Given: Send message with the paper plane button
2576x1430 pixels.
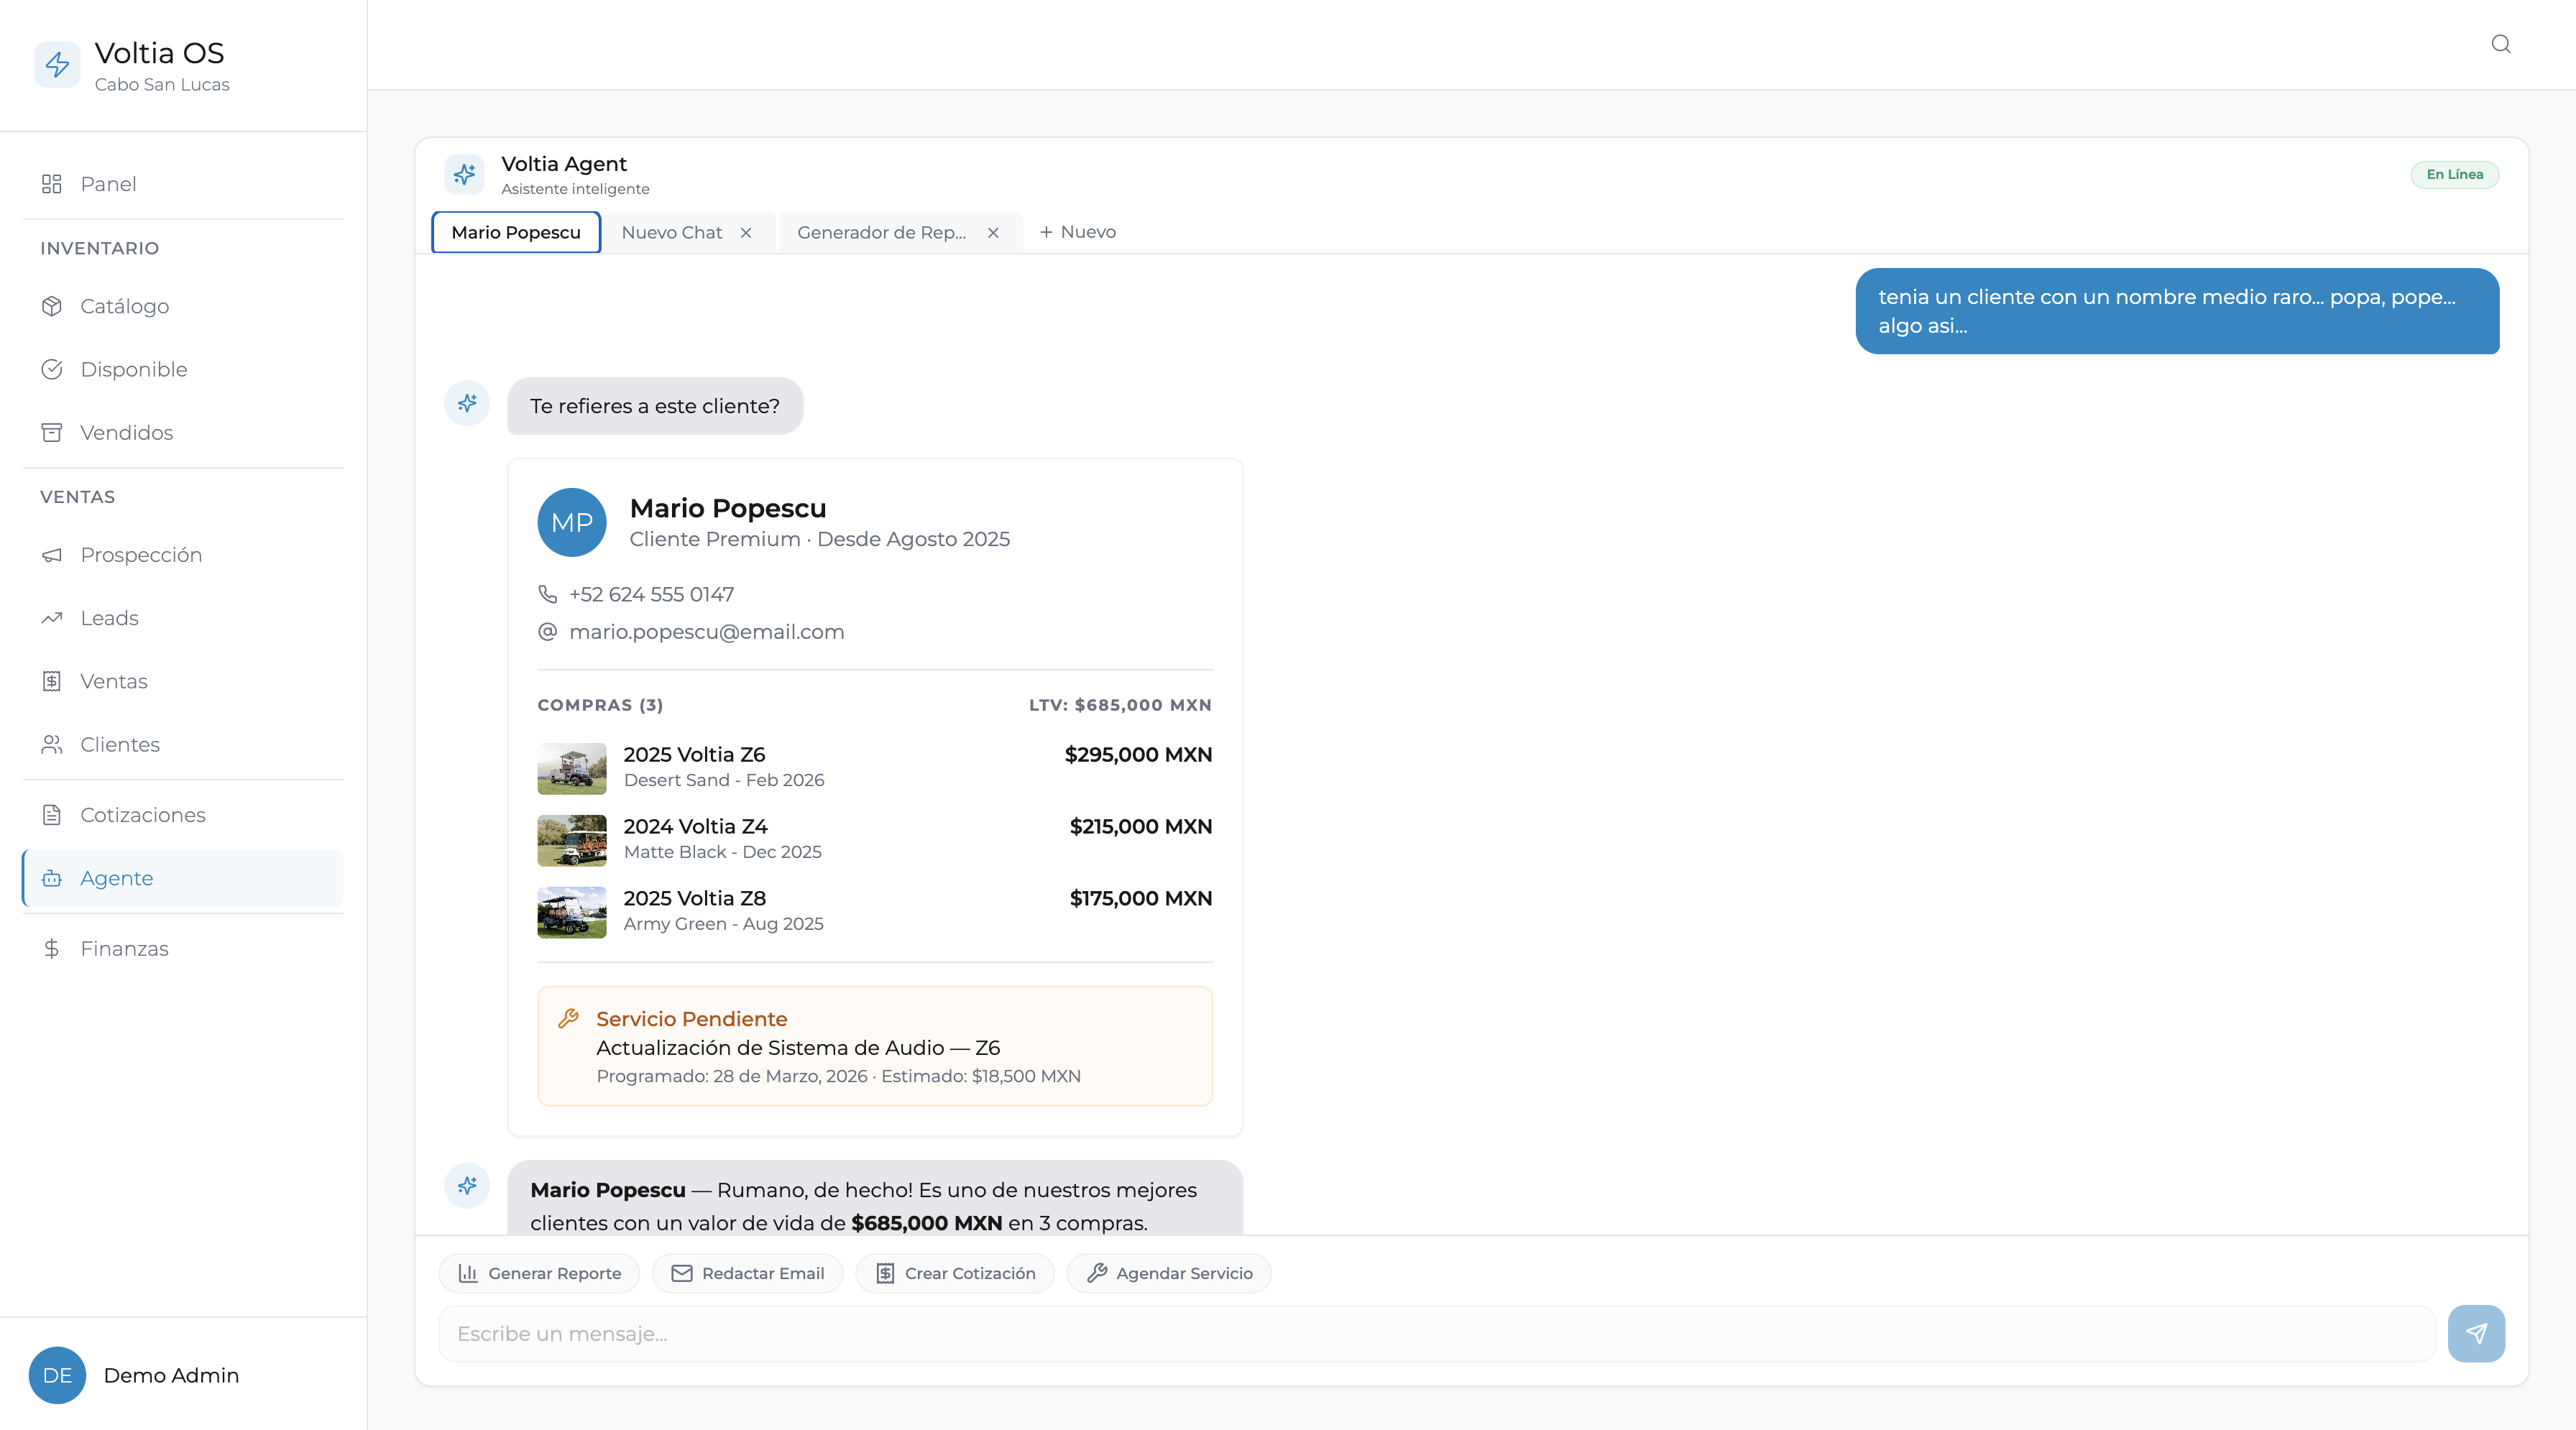Looking at the screenshot, I should coord(2476,1333).
